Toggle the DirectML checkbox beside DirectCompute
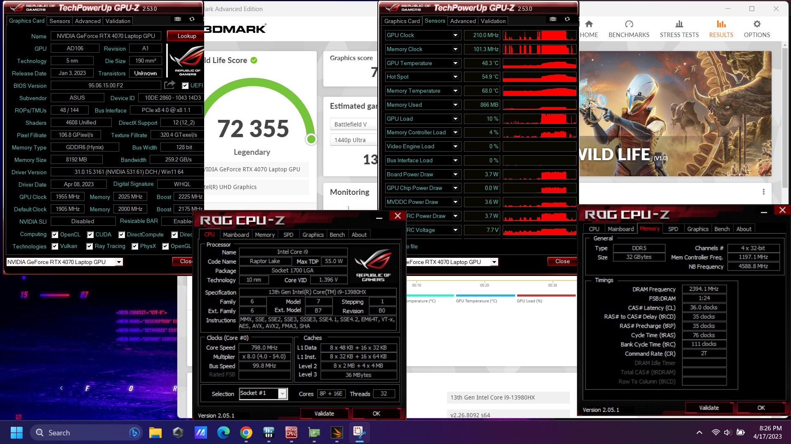Screen dimensions: 791x444 174,235
